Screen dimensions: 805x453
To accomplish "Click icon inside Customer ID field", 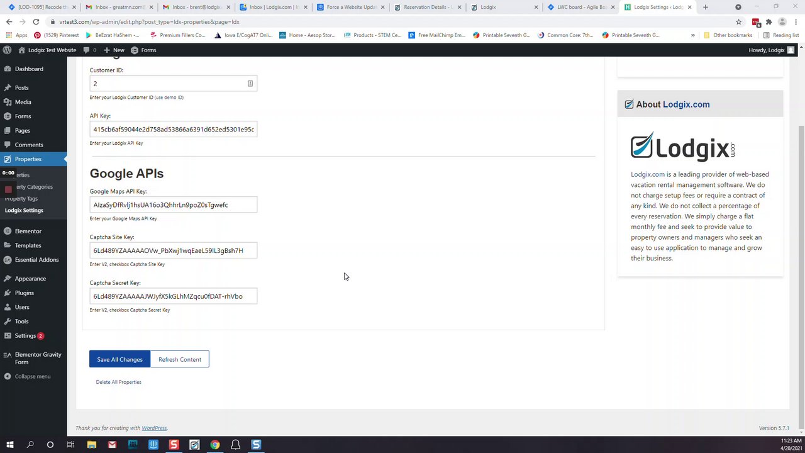I will pyautogui.click(x=250, y=84).
